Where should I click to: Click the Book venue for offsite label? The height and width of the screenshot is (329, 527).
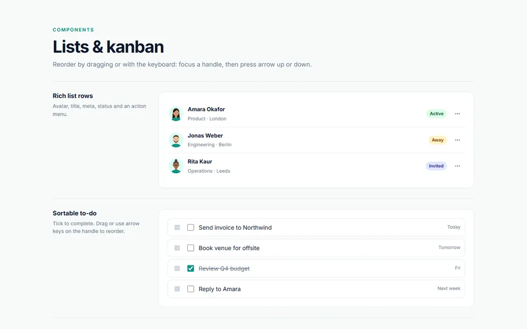pyautogui.click(x=229, y=248)
